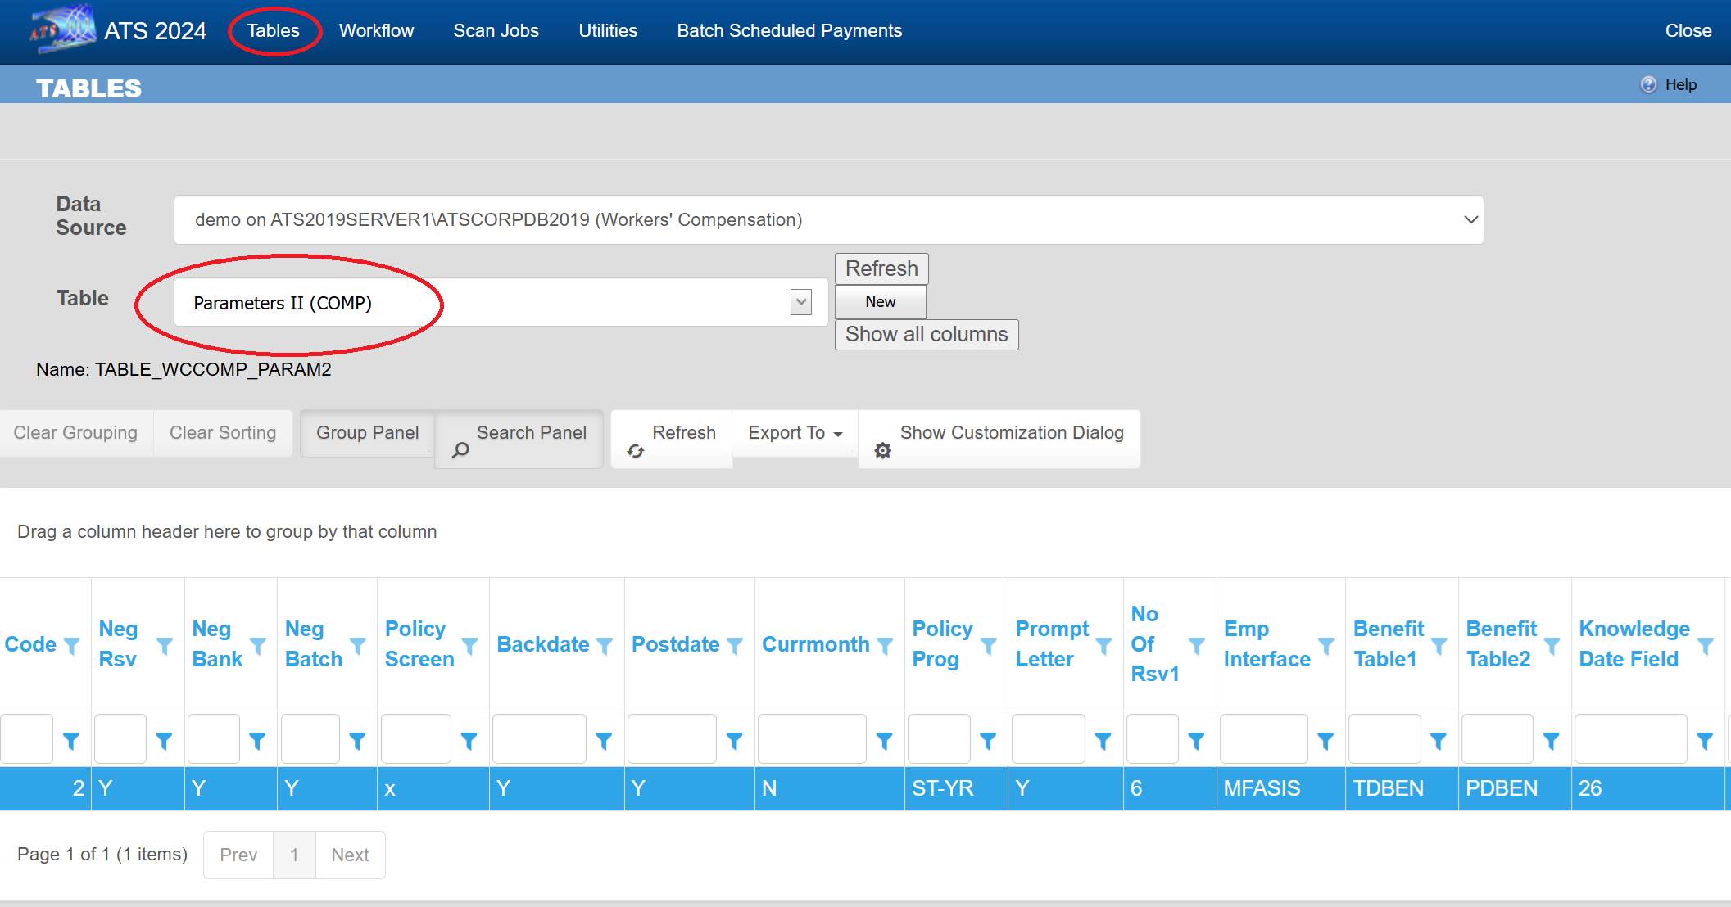Click filter-row funnel icon under Policy Prog

click(988, 741)
